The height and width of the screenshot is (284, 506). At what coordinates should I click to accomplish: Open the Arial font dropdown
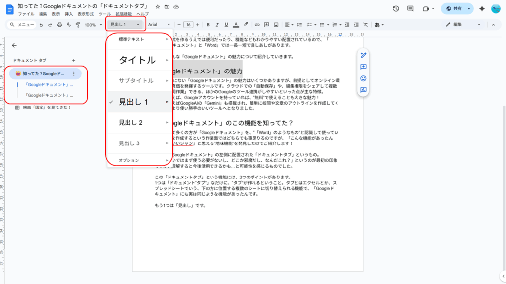(x=159, y=24)
